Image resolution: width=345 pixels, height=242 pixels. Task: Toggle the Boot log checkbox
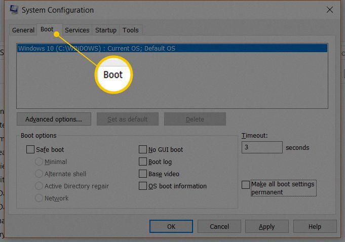click(x=143, y=162)
